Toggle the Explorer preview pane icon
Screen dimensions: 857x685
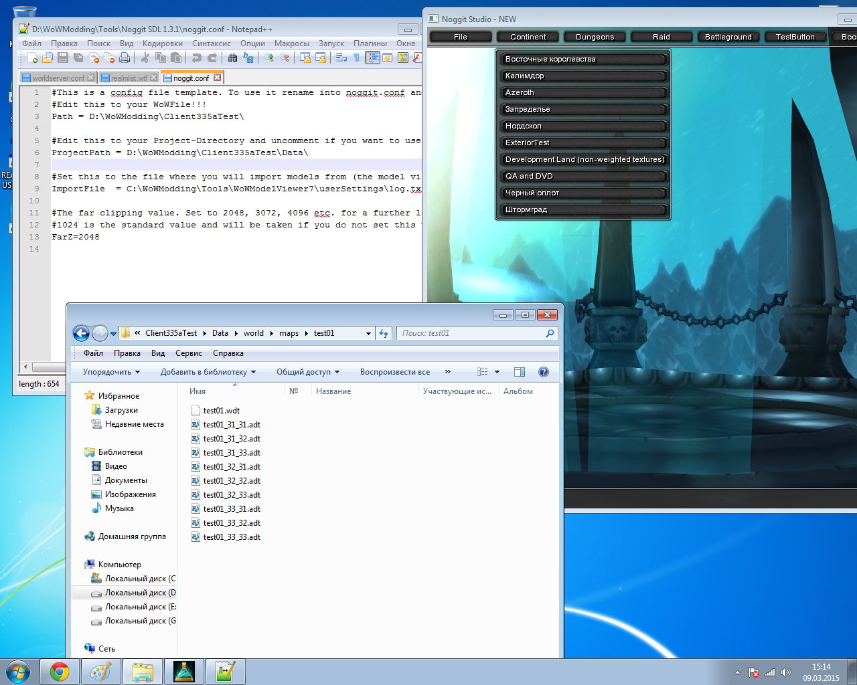(520, 372)
